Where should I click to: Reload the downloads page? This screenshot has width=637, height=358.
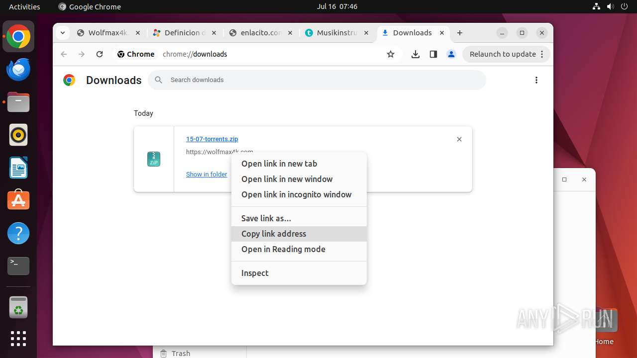(100, 54)
